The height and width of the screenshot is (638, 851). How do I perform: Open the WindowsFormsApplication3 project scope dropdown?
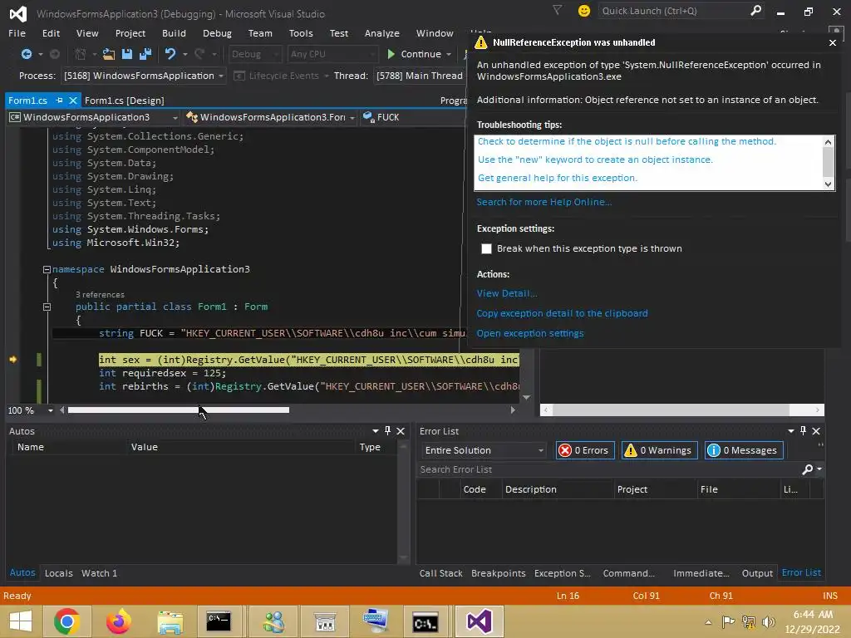coord(175,117)
